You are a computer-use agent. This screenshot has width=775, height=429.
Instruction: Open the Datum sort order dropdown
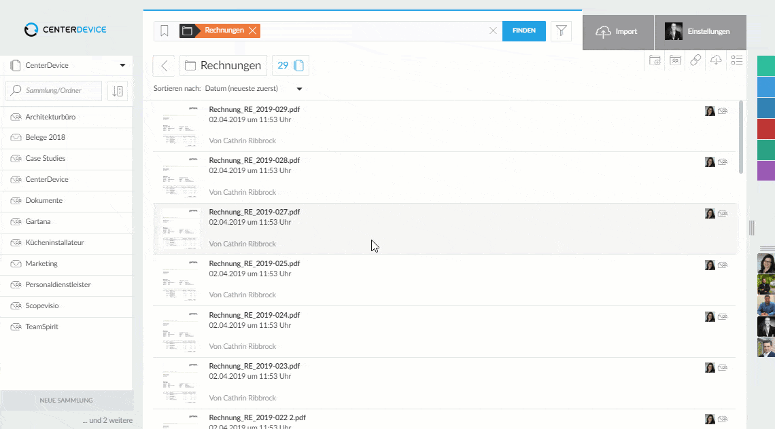299,89
